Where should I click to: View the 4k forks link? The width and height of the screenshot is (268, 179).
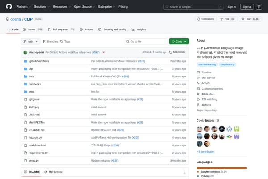tap(204, 105)
